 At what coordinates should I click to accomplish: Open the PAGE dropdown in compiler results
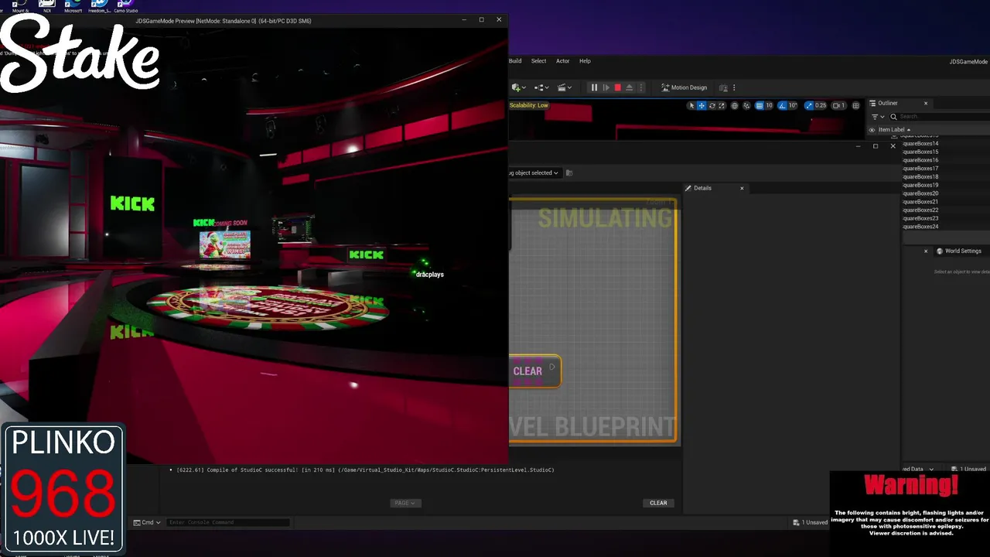[x=405, y=503]
